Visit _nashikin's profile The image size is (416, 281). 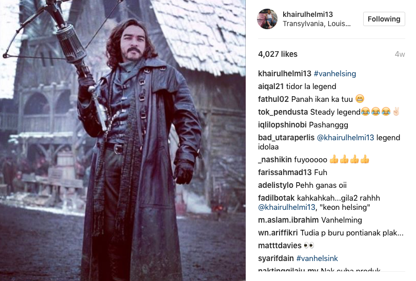point(275,160)
